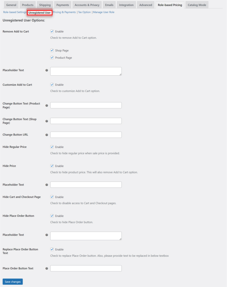Image resolution: width=227 pixels, height=287 pixels.
Task: Click help icon beside Hide Price Placeholder Text
Action: 46,184
